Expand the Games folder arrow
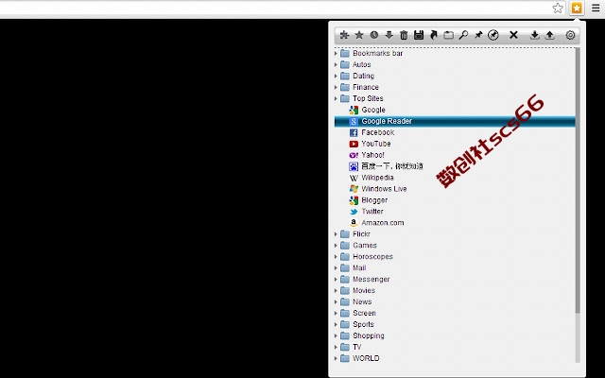Image resolution: width=605 pixels, height=378 pixels. pos(336,246)
